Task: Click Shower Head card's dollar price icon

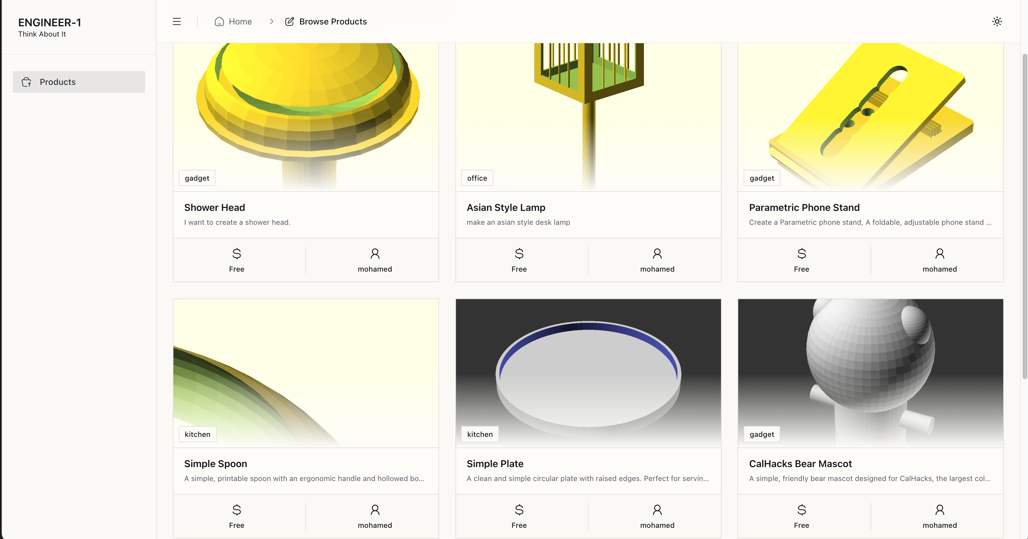Action: 237,254
